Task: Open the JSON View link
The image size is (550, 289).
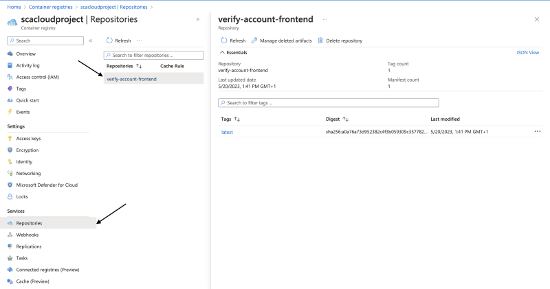Action: 527,53
